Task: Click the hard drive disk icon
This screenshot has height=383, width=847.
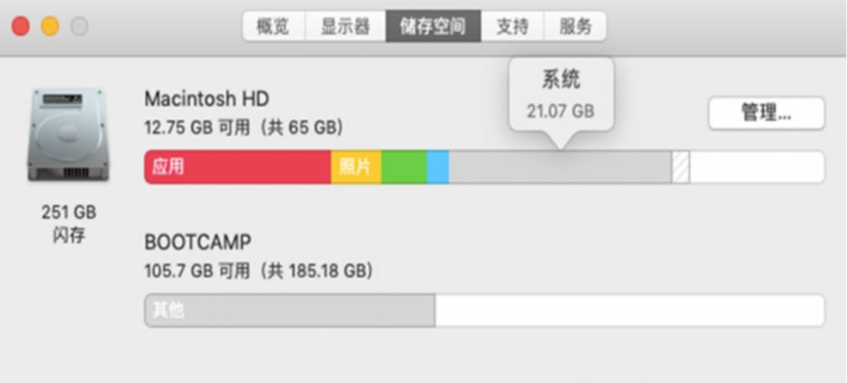Action: [68, 135]
